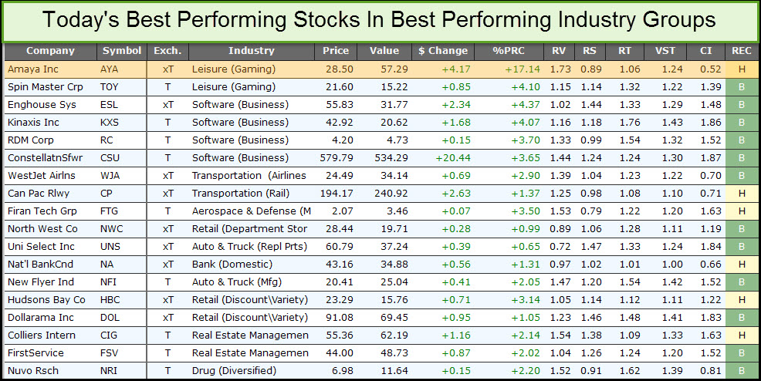Click Can Pac Rlwy company name
This screenshot has height=381, width=761.
point(39,194)
